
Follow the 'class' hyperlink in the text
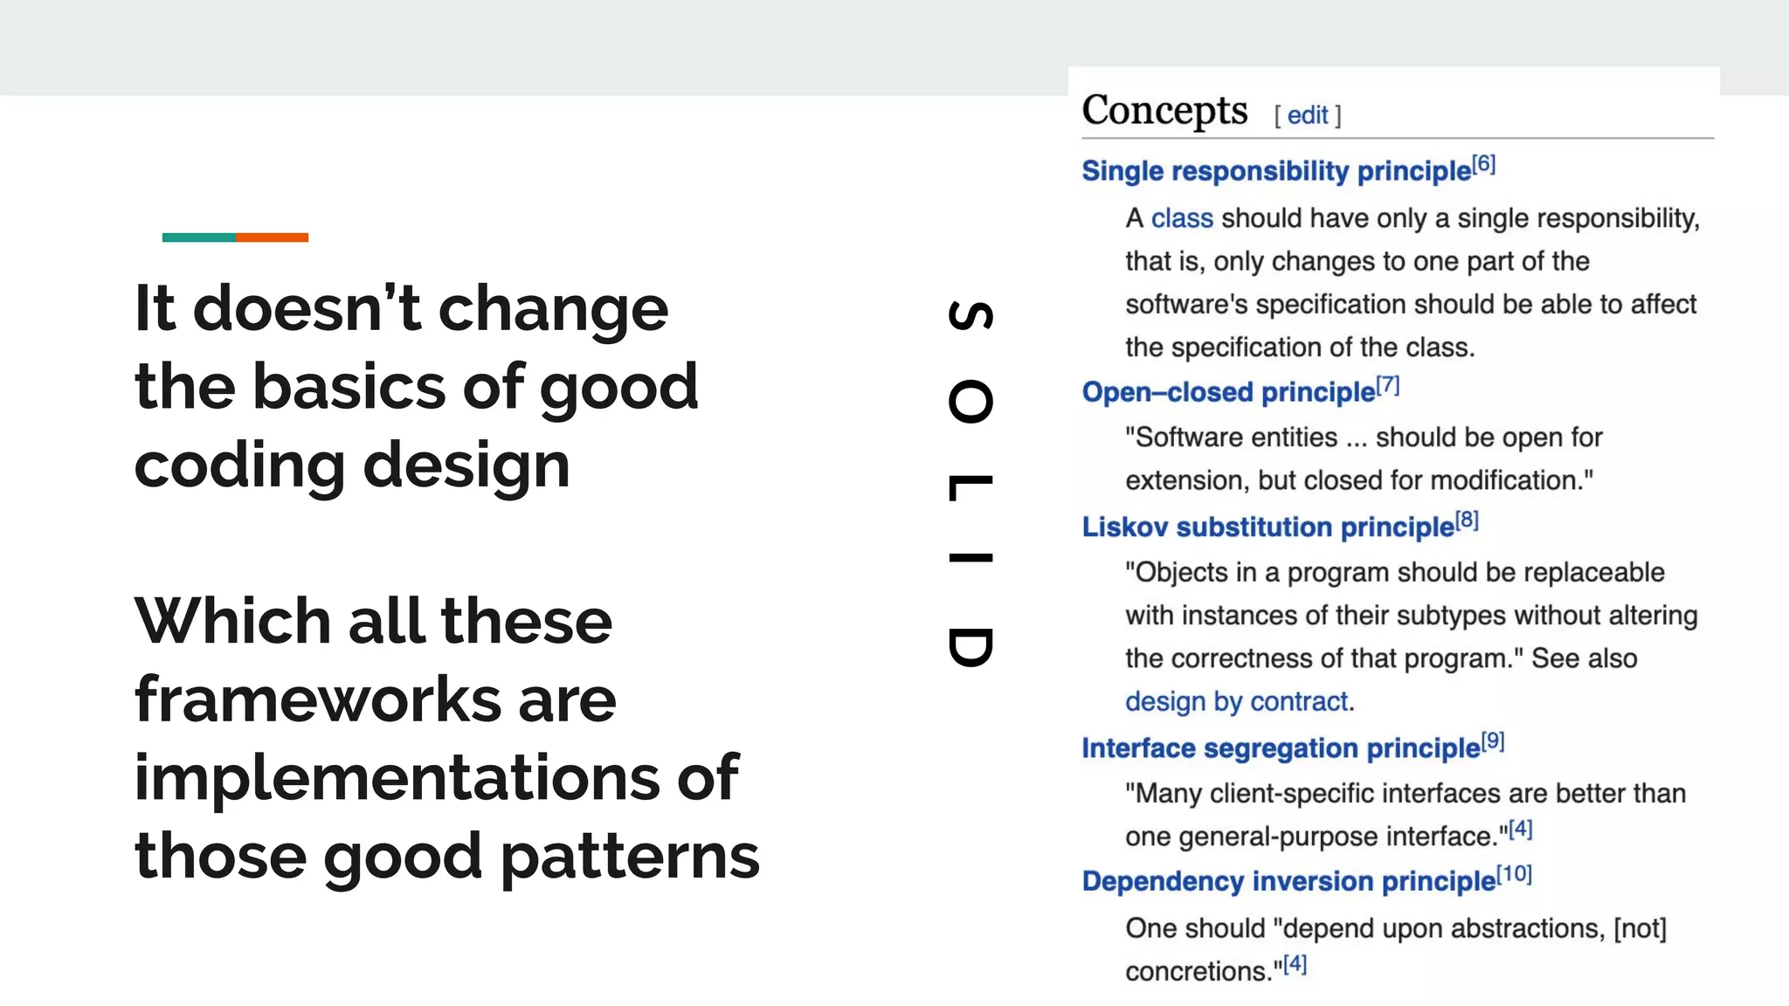(x=1182, y=218)
